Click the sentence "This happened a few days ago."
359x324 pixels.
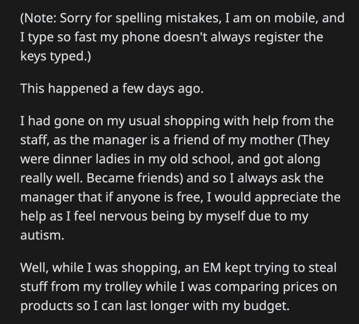coord(112,88)
